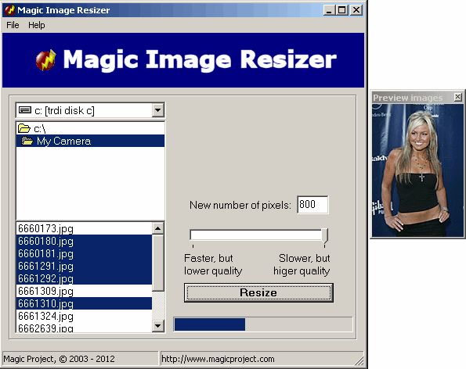
Task: Close the Magic Image Resizer window
Action: [356, 10]
